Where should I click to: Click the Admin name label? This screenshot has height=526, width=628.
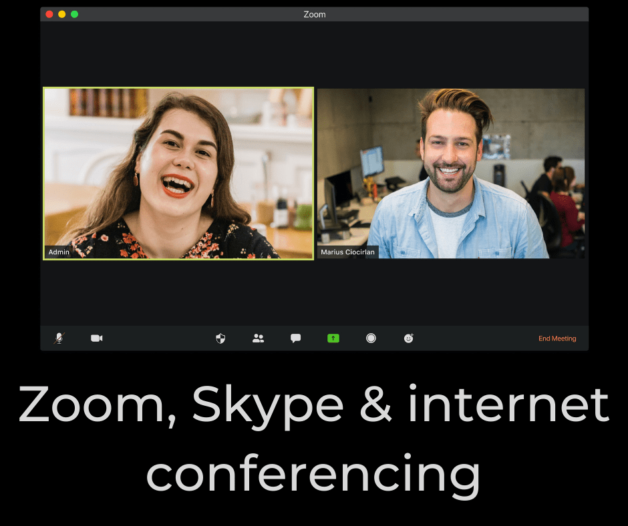click(58, 252)
